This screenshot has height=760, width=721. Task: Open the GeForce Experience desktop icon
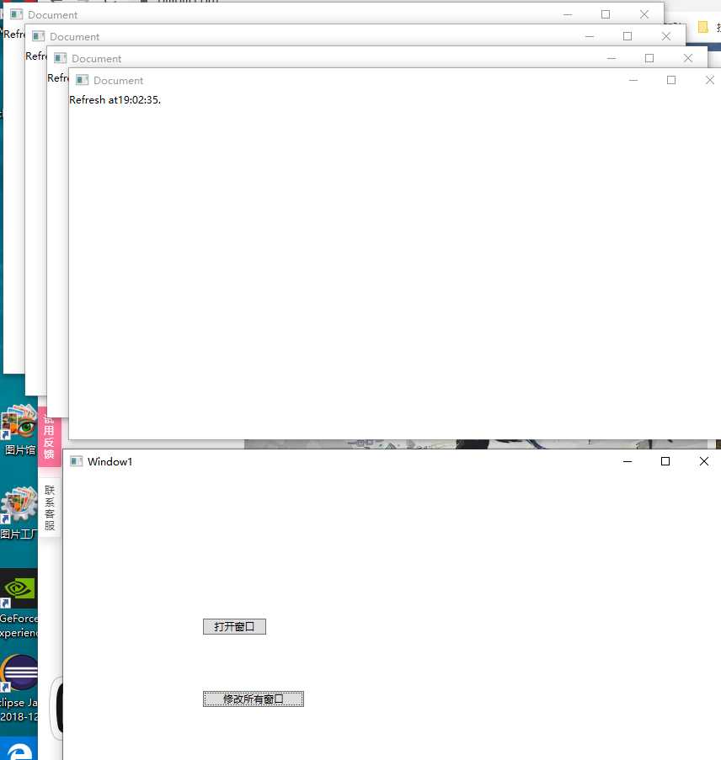pos(19,604)
